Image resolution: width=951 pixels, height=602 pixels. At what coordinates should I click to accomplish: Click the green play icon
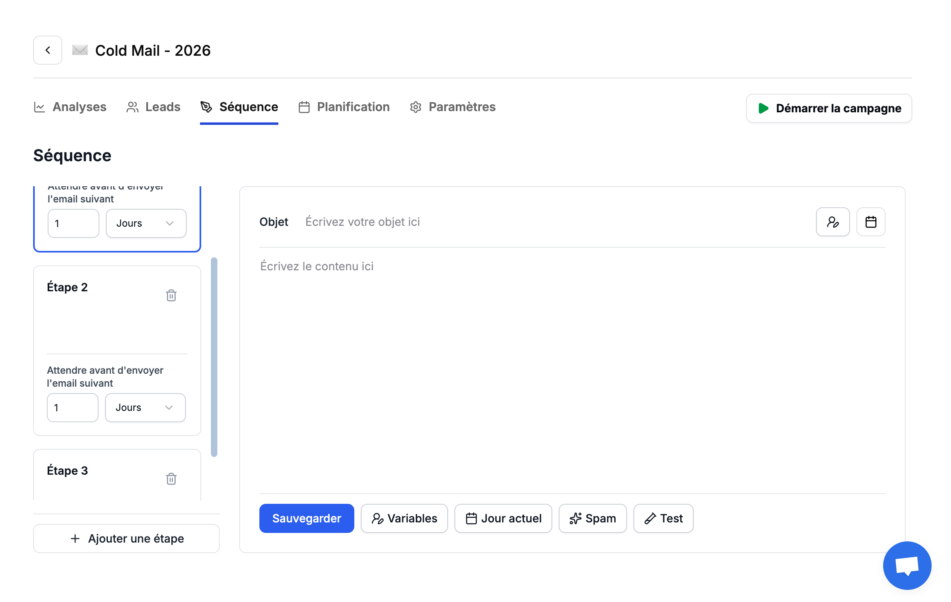click(763, 108)
